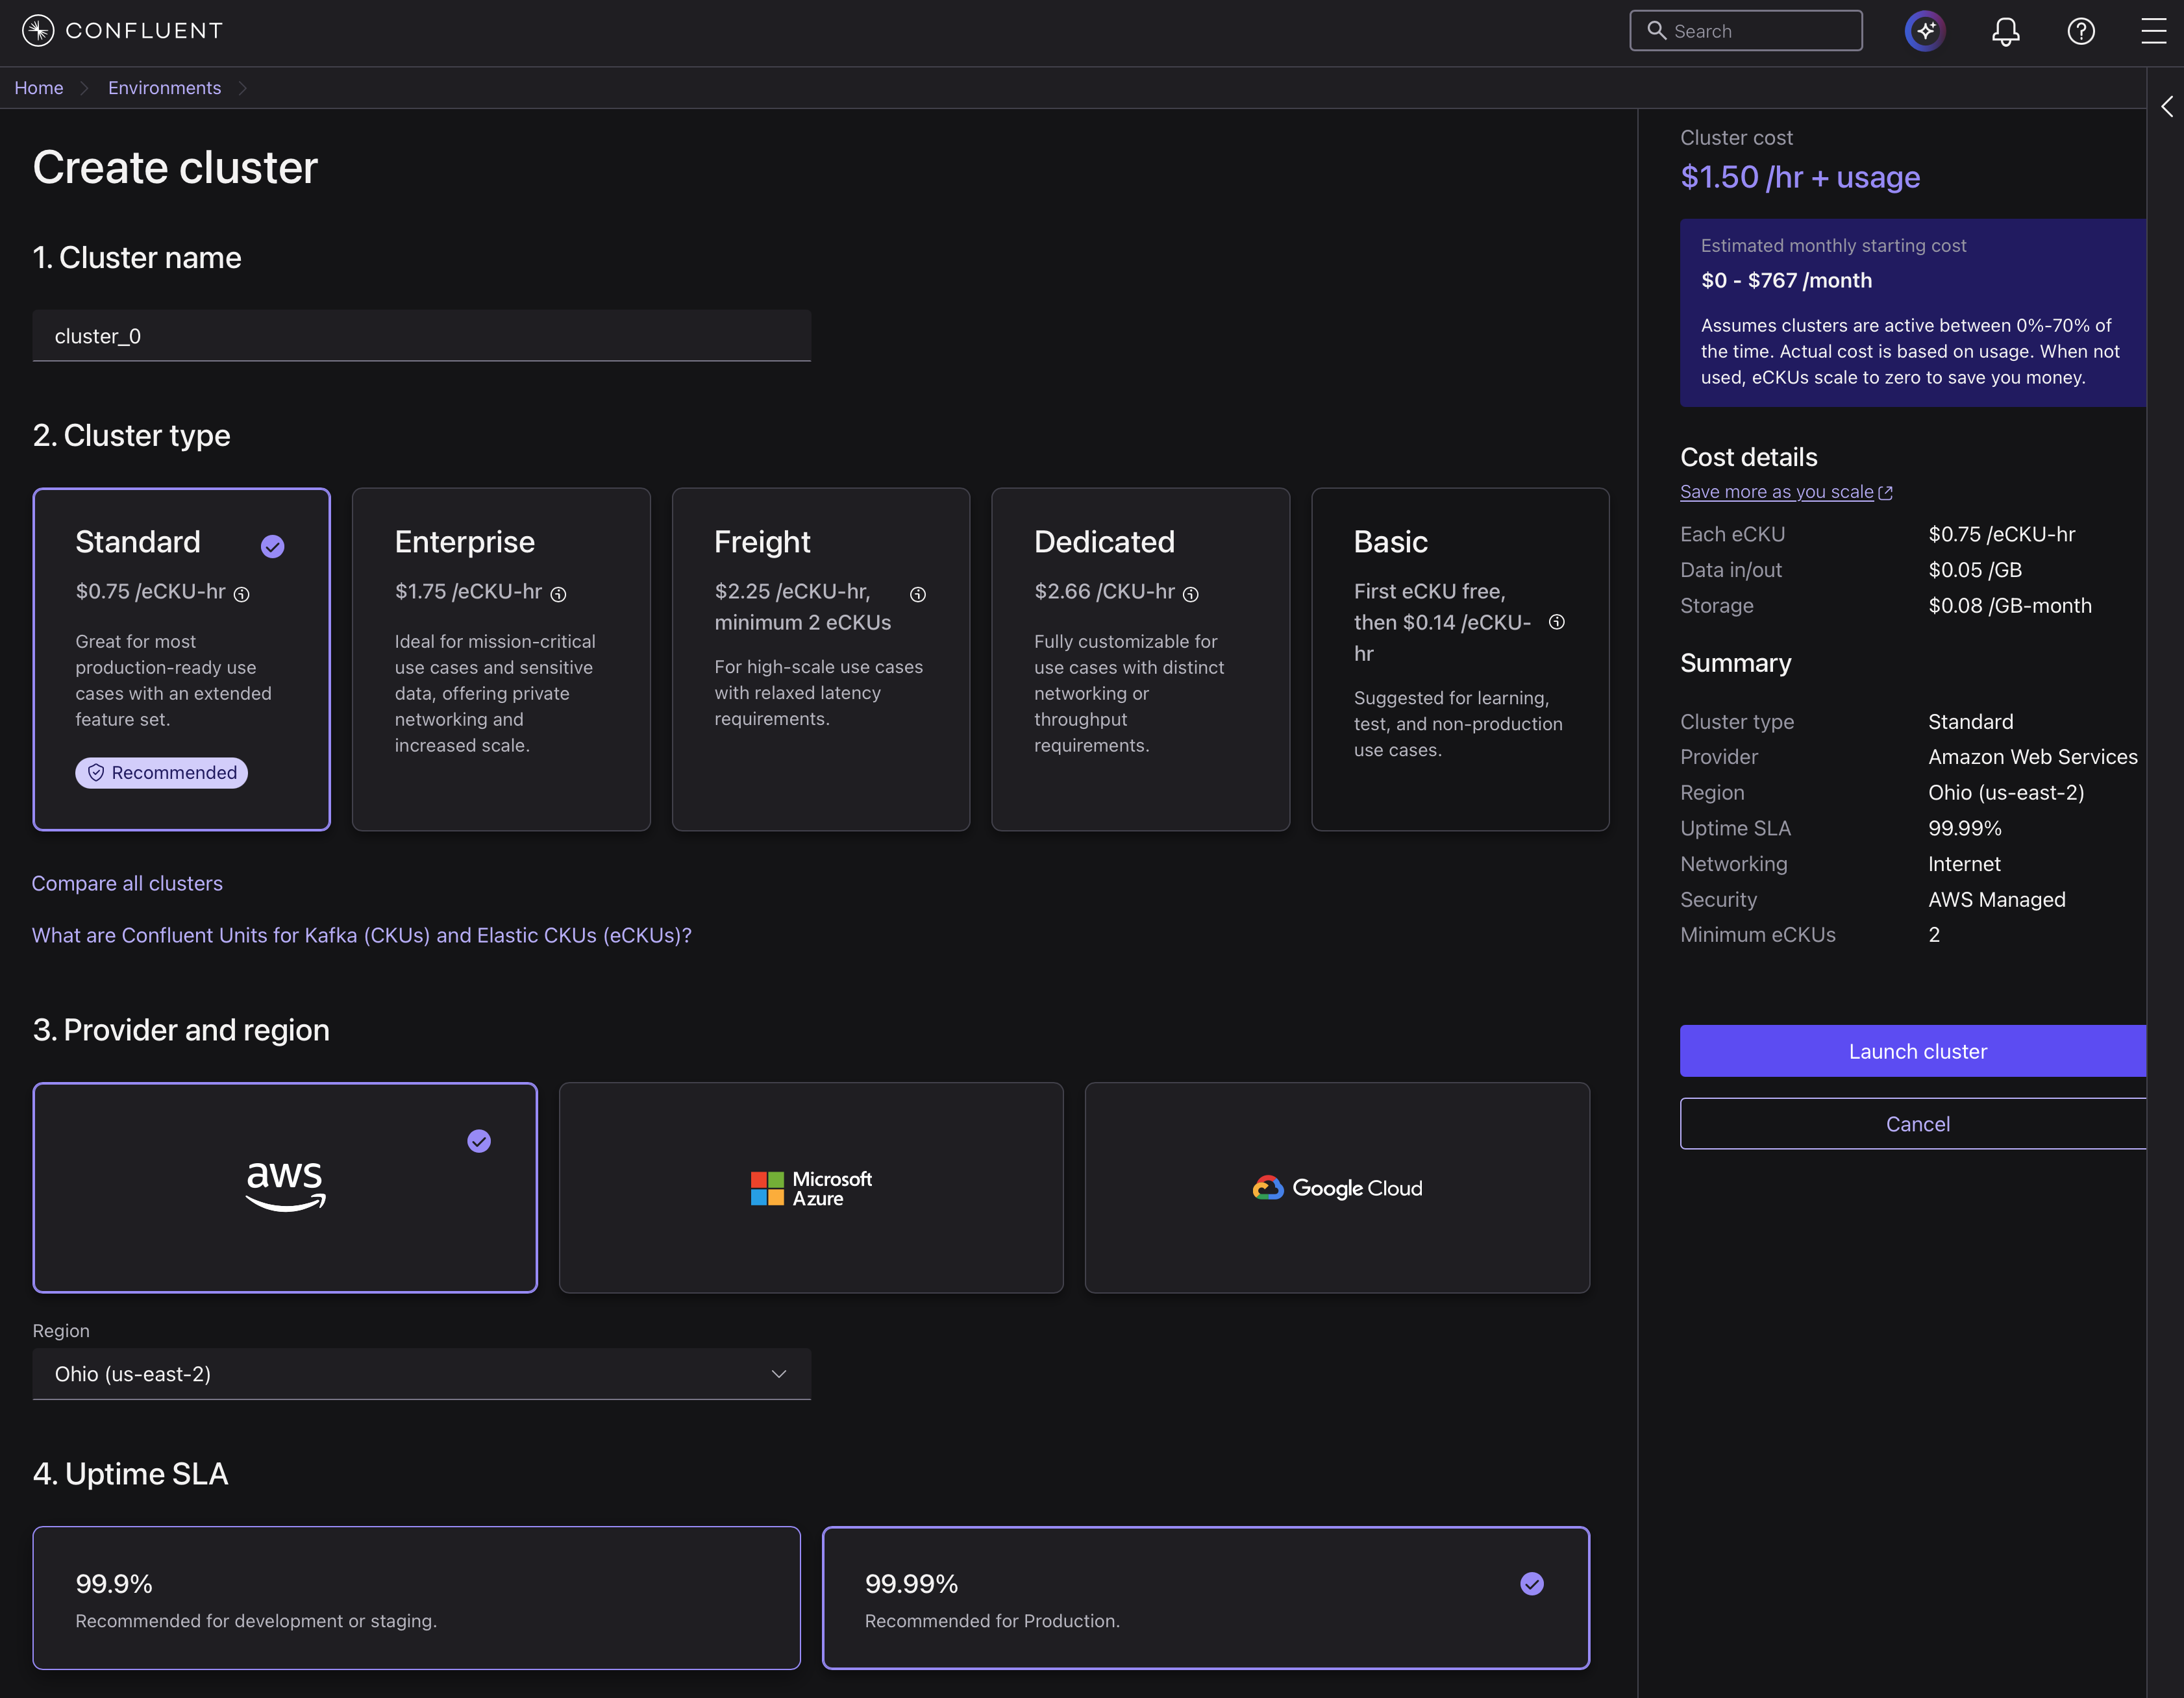The image size is (2184, 1698).
Task: Click the Cancel button
Action: [x=1913, y=1124]
